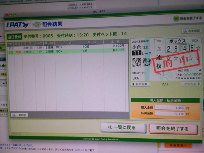Screen dimensions: 204x153
Task: Click the 購入金額 field showing 1,400
Action: pos(170,108)
